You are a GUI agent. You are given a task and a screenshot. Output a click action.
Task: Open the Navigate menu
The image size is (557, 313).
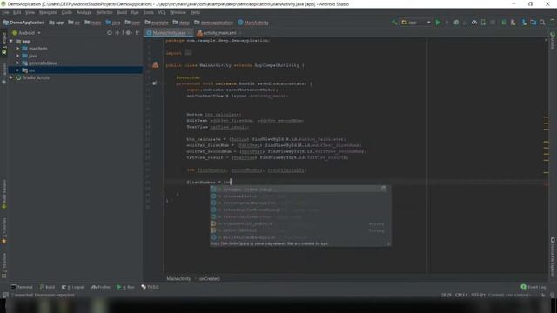48,12
